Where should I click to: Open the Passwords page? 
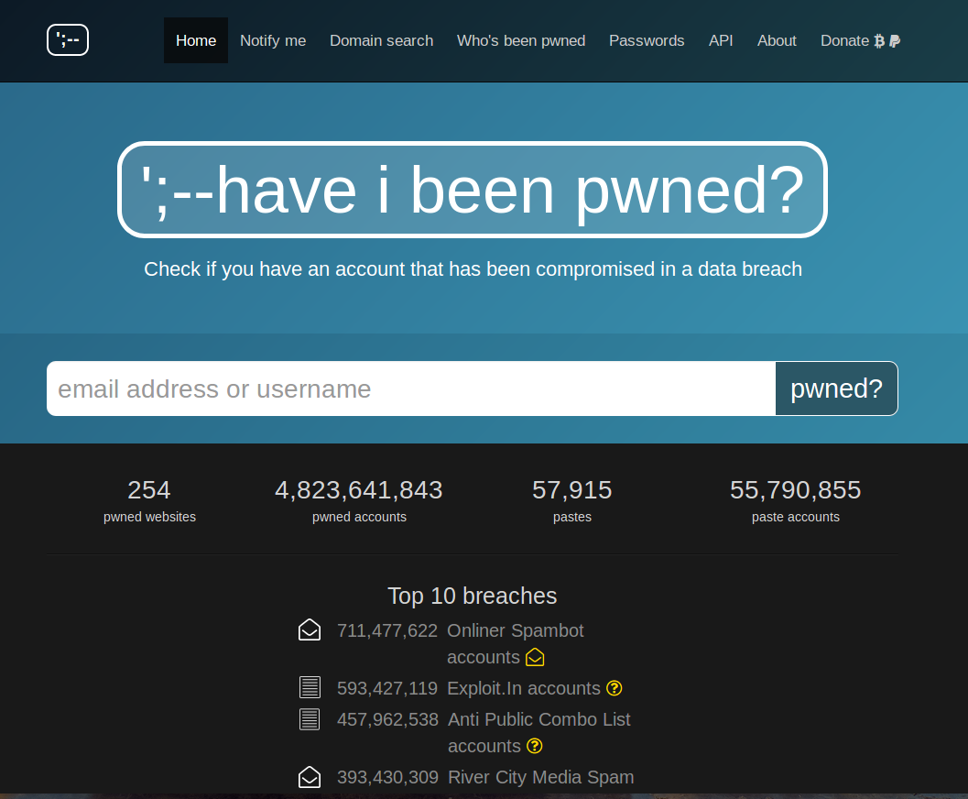coord(647,40)
